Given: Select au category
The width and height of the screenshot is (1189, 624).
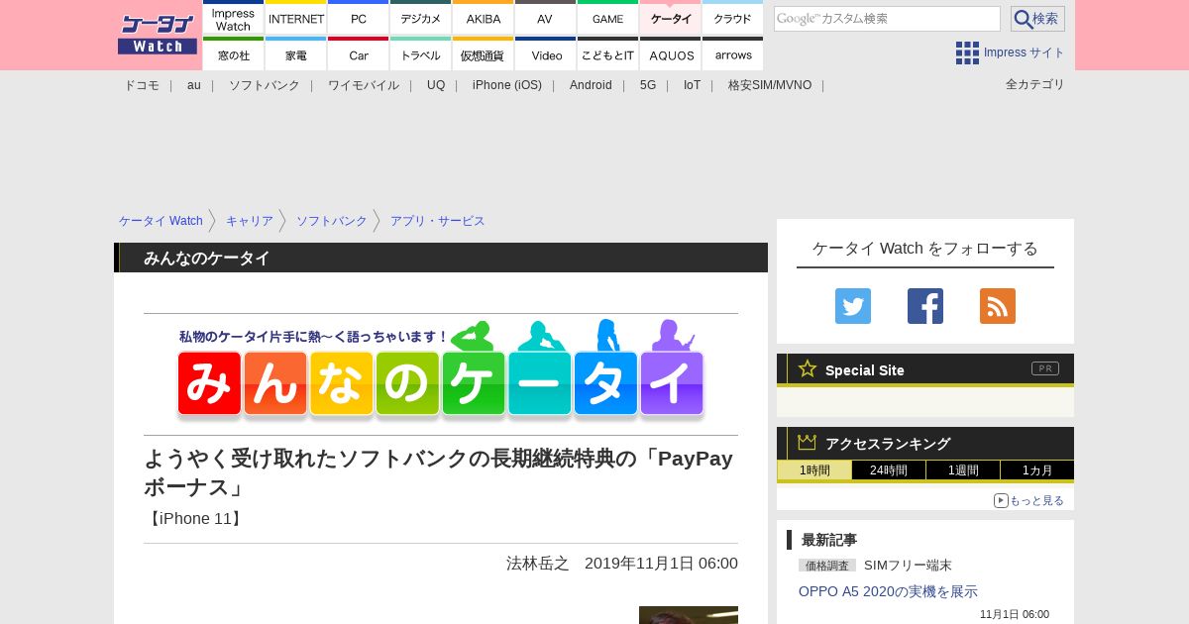Looking at the screenshot, I should [x=194, y=85].
